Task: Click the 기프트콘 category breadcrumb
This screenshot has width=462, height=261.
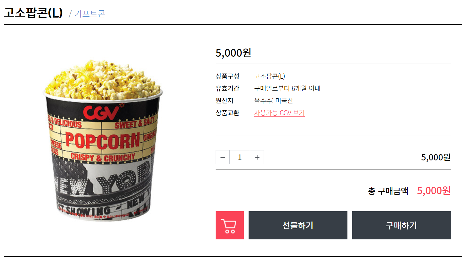Action: [90, 14]
